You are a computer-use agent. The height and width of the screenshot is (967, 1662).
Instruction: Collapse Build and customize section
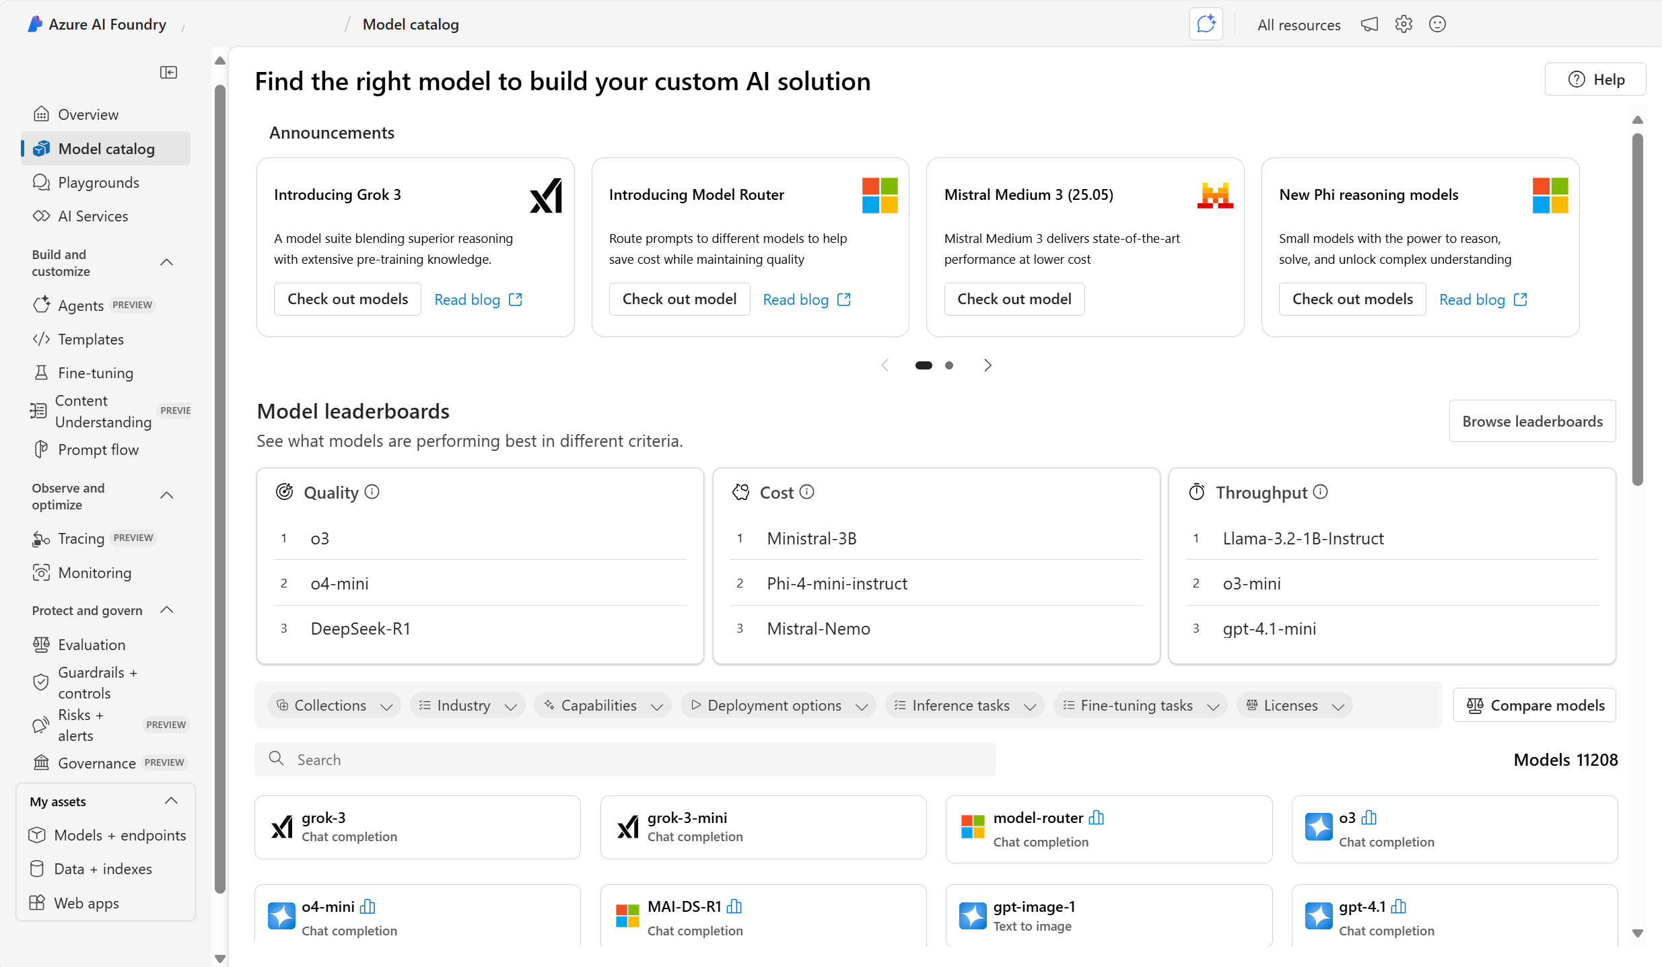tap(167, 262)
